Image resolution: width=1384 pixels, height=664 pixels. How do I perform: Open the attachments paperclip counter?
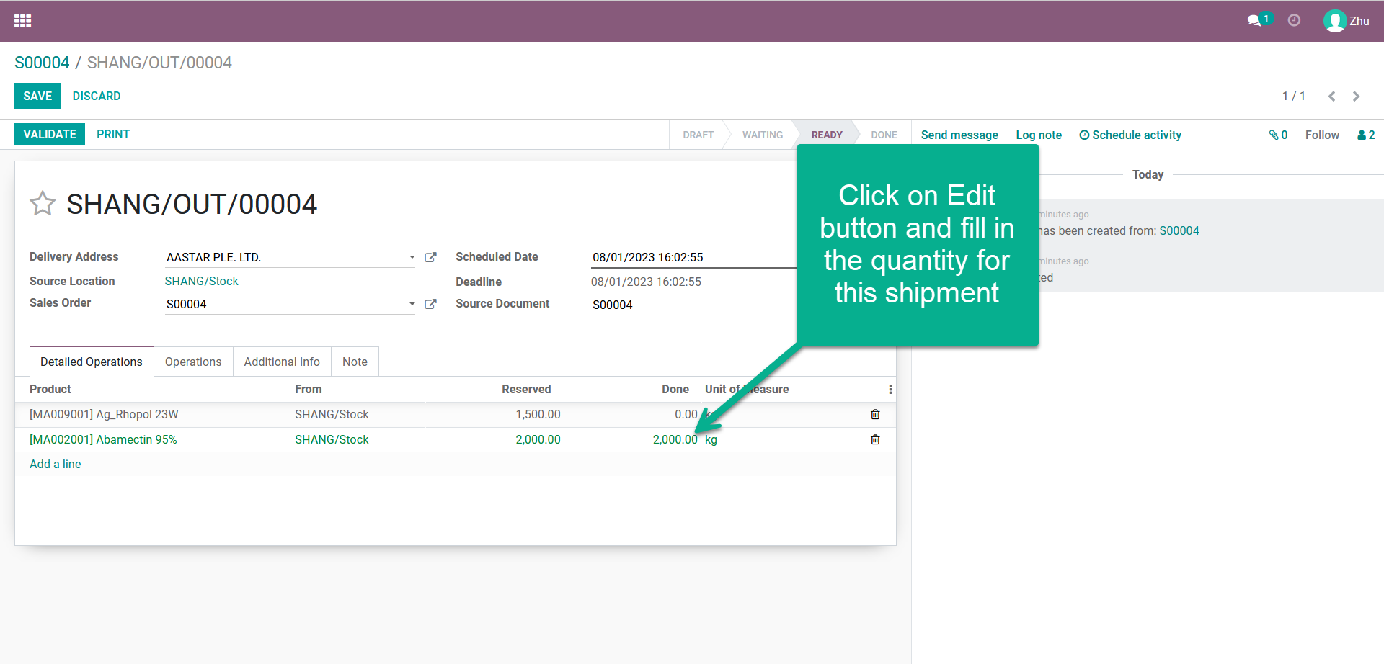pos(1278,135)
